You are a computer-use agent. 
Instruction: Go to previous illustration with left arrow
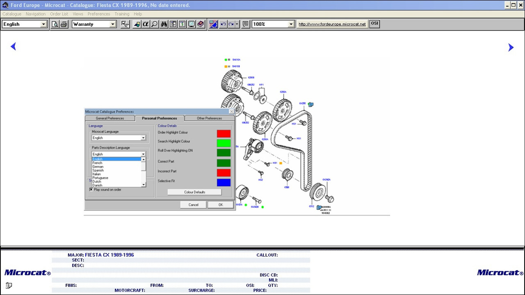coord(13,47)
